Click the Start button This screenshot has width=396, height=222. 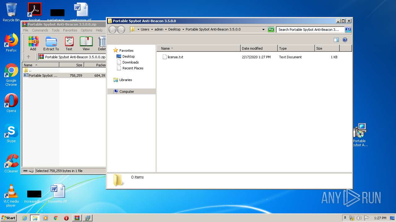click(x=8, y=218)
